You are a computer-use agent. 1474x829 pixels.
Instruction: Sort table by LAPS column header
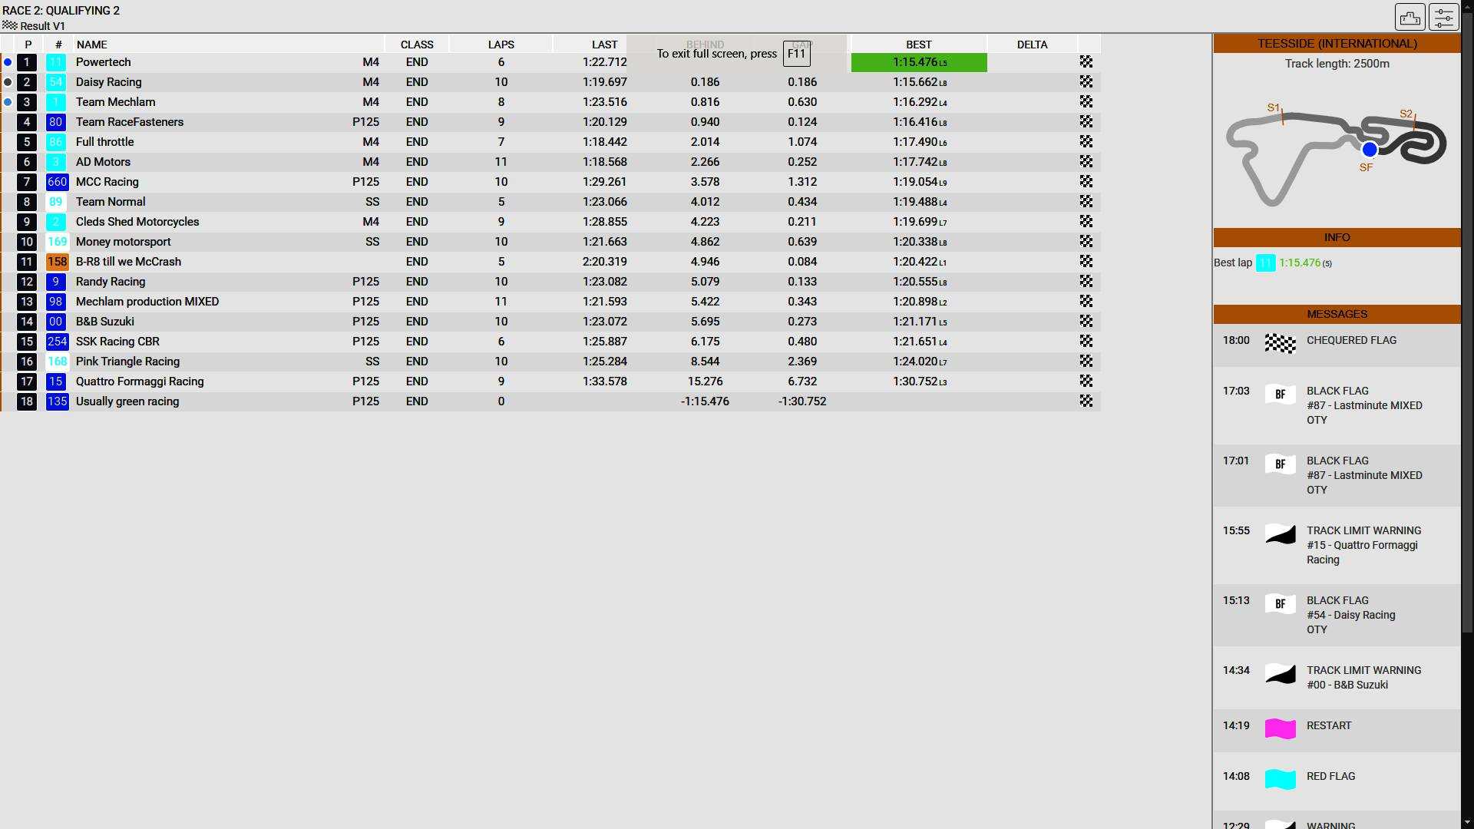point(501,45)
